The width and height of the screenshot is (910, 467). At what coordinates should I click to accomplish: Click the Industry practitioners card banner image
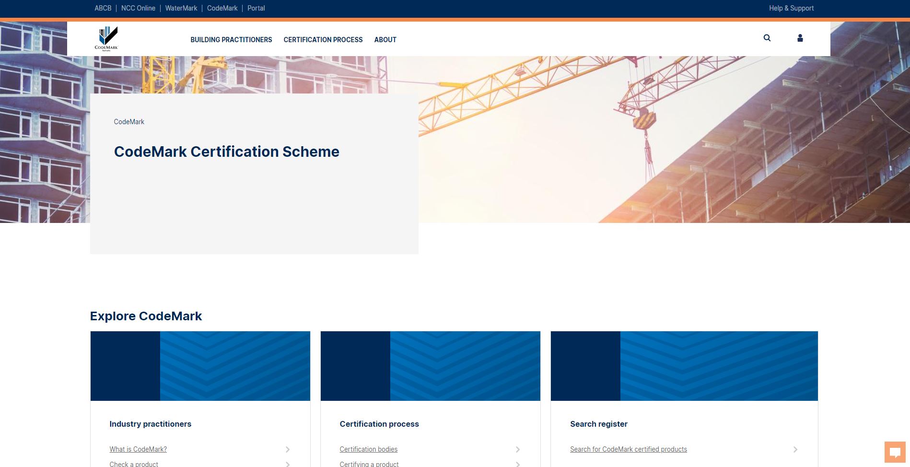[x=200, y=365]
